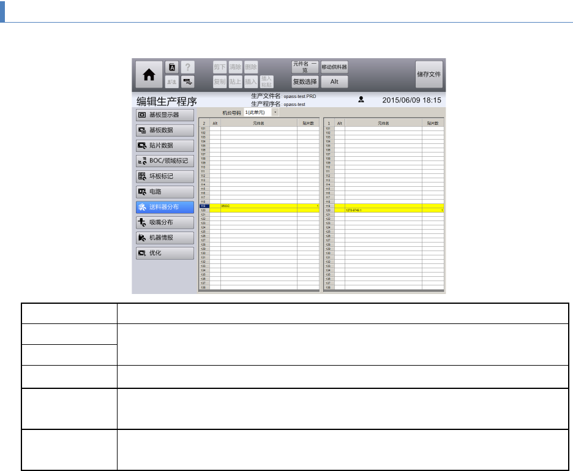Screen dimensions: 573x471
Task: Click the feeder connection toolbar icon
Action: (187, 81)
